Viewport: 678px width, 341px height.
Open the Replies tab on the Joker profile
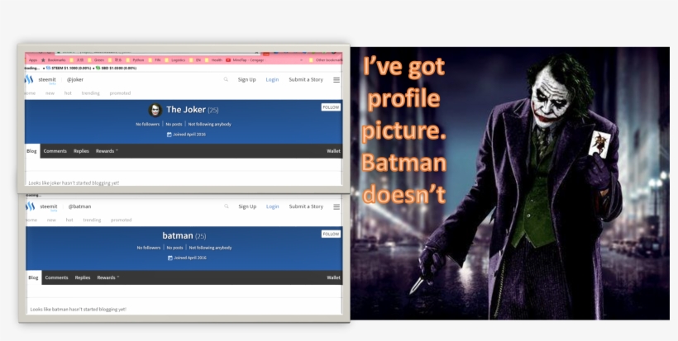coord(81,151)
